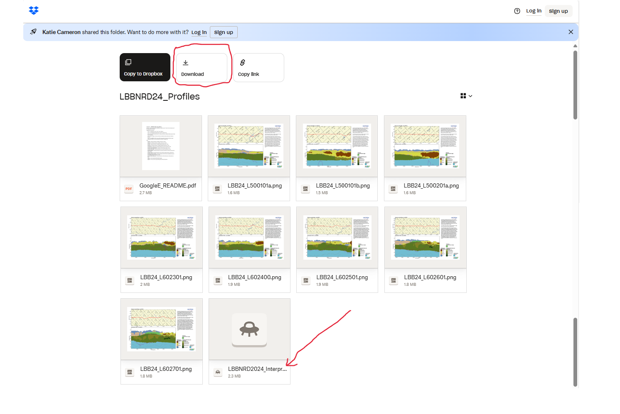Image resolution: width=620 pixels, height=414 pixels.
Task: Open the LBB24_L602400.png thumbnail
Action: click(249, 238)
